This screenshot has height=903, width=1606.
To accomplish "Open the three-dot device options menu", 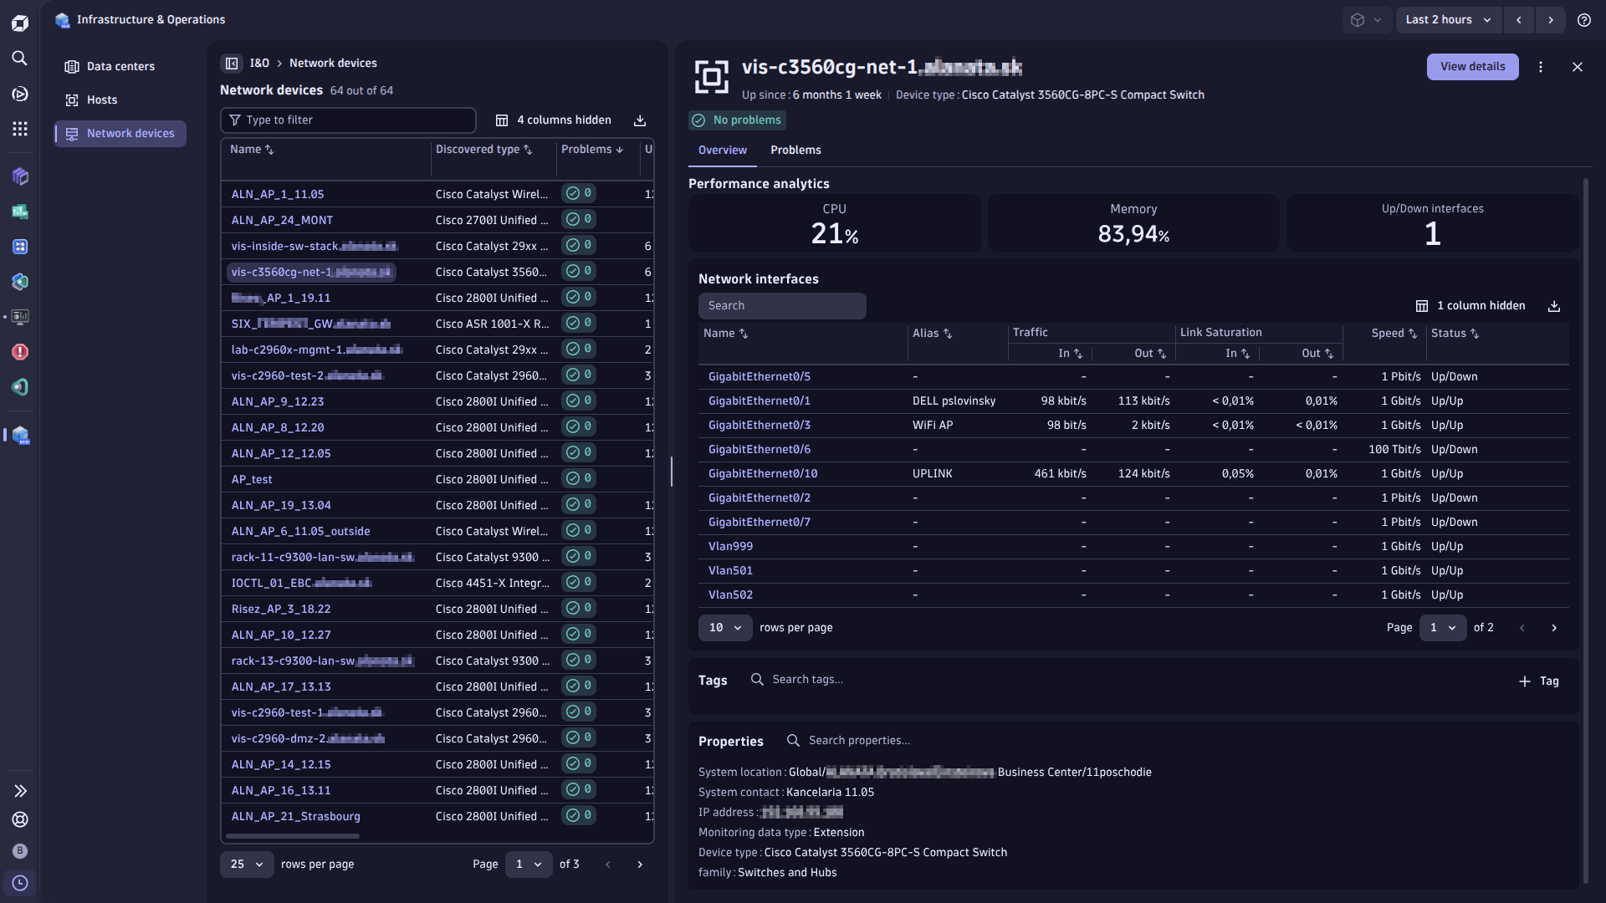I will 1541,67.
